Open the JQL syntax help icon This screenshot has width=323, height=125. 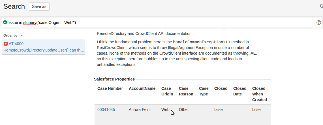tap(318, 23)
